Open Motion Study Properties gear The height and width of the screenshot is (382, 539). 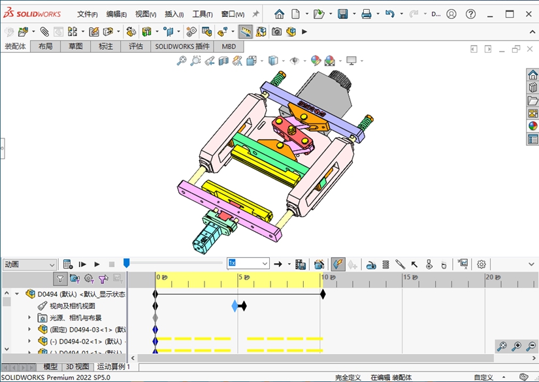pos(482,264)
